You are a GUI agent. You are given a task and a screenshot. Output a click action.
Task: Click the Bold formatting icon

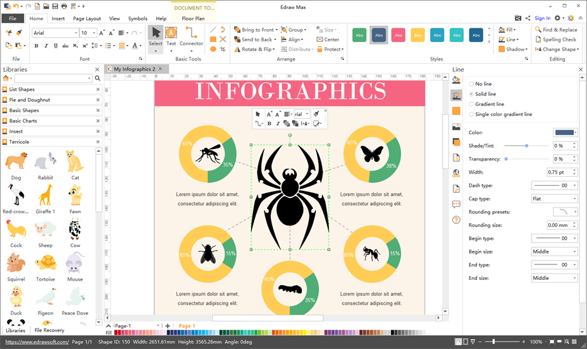coord(36,46)
